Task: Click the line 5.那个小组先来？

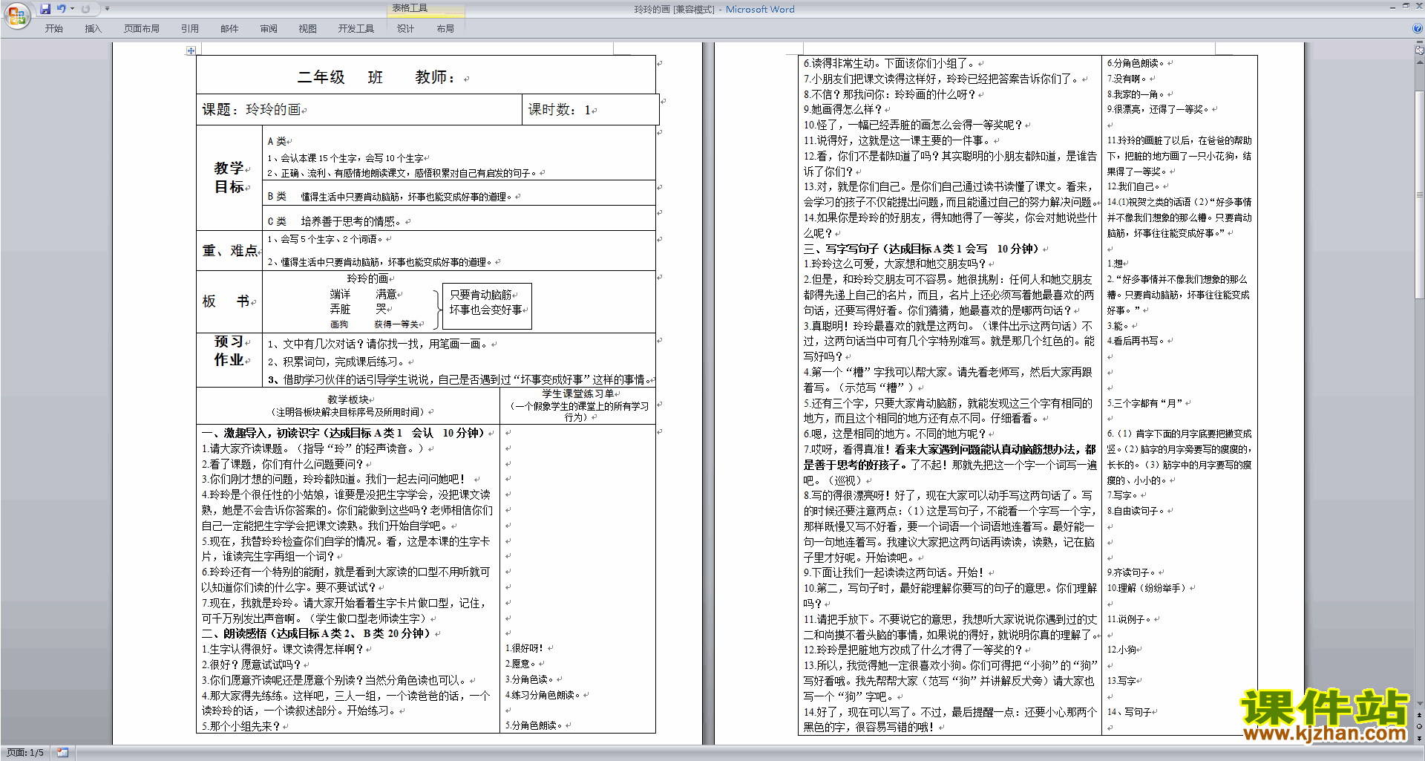Action: click(x=241, y=726)
